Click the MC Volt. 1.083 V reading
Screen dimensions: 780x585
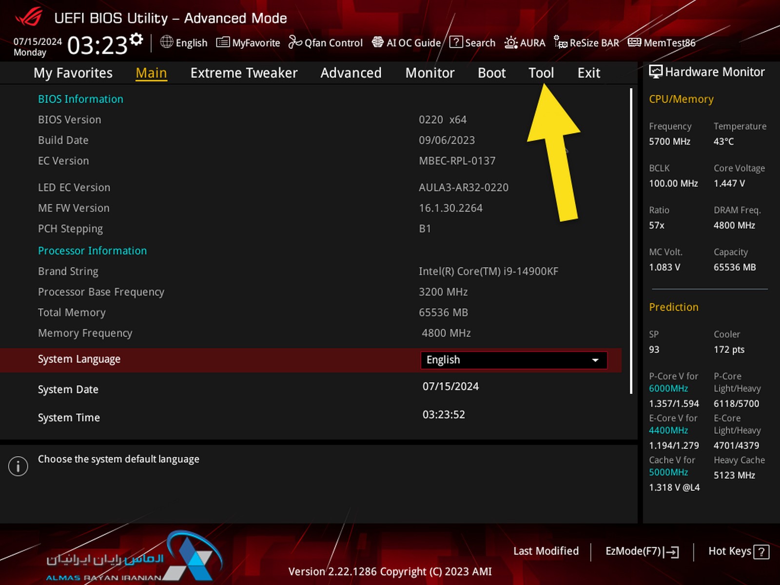click(x=664, y=268)
